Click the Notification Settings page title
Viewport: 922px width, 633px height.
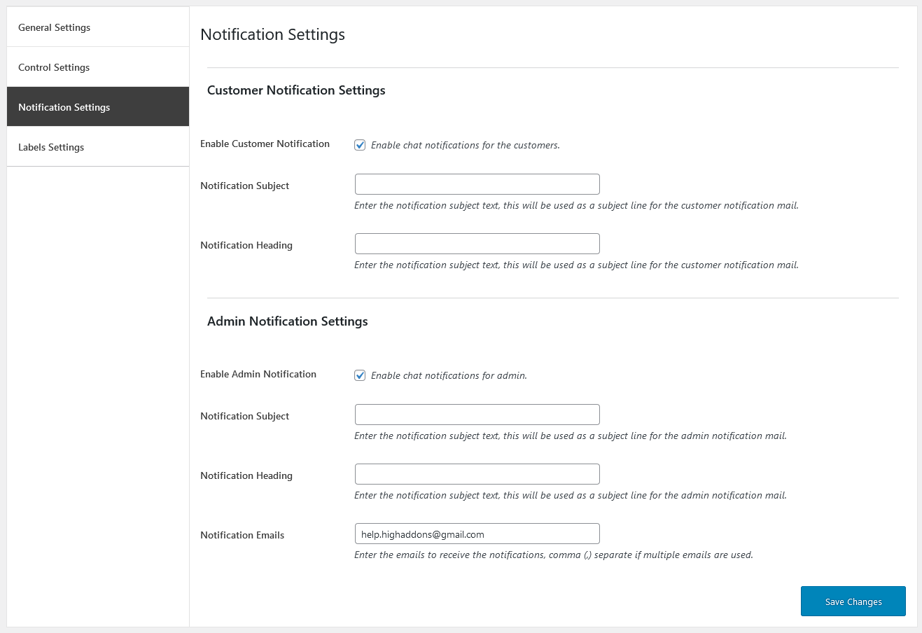[272, 34]
